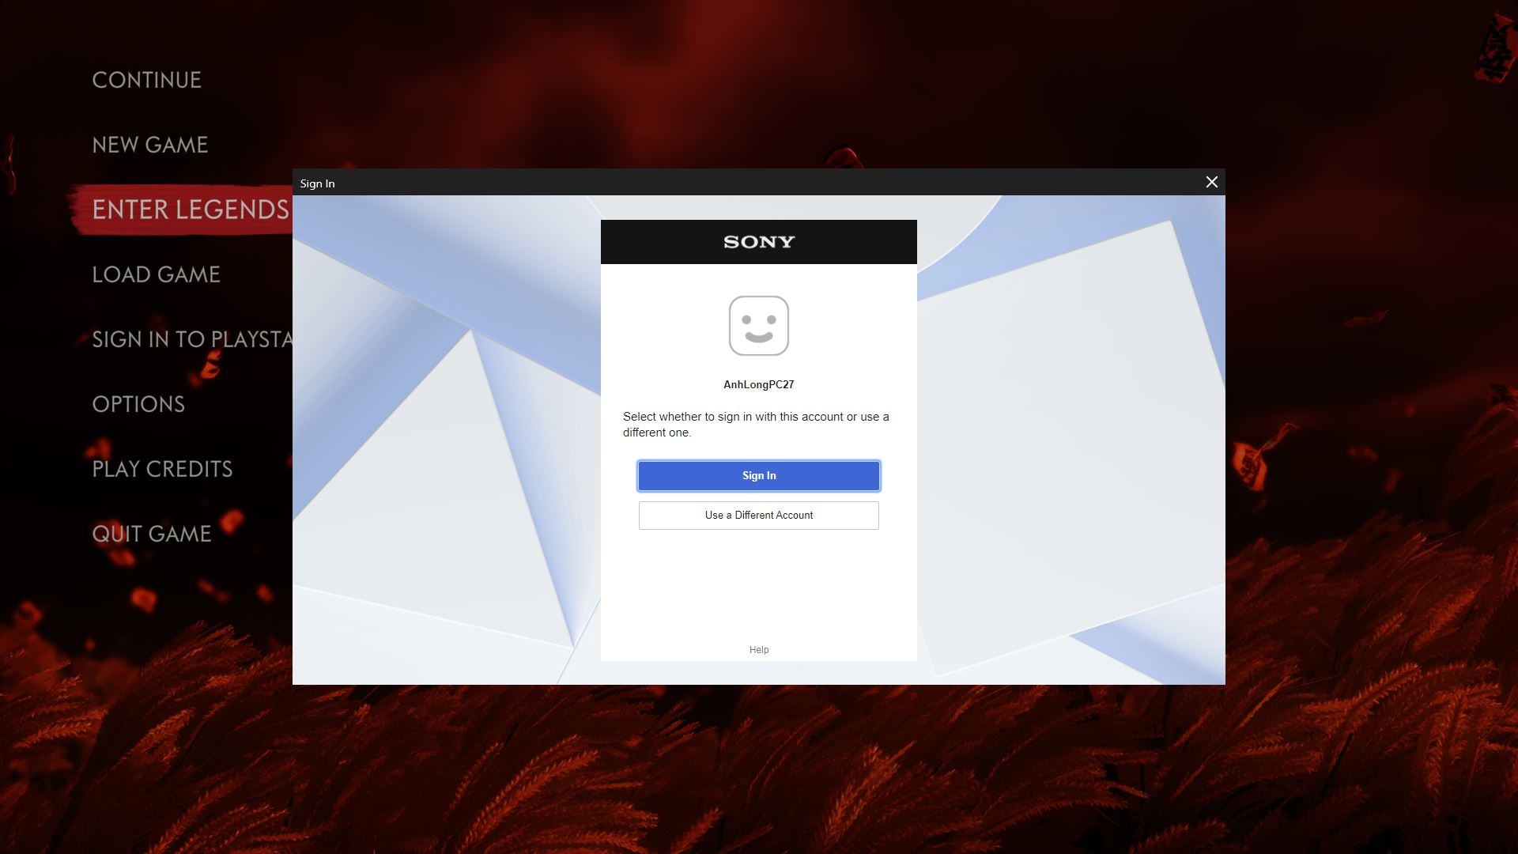This screenshot has width=1518, height=854.
Task: Select ENTER LEGENDS menu option
Action: 191,209
